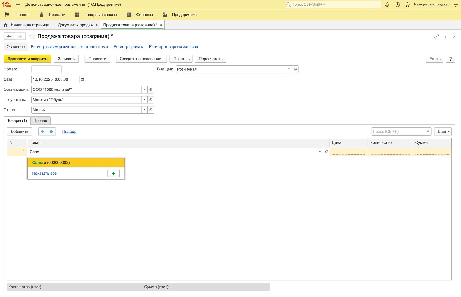This screenshot has width=461, height=297.
Task: Open the notifications bell icon
Action: pyautogui.click(x=387, y=5)
